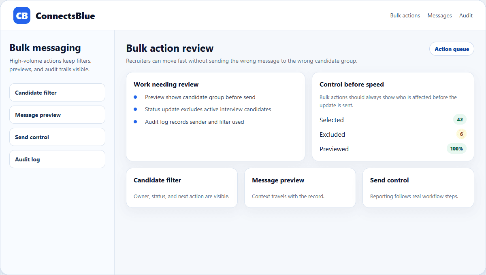Click the 'Recruiters can move fast' subtitle text
The width and height of the screenshot is (486, 275).
click(x=242, y=61)
